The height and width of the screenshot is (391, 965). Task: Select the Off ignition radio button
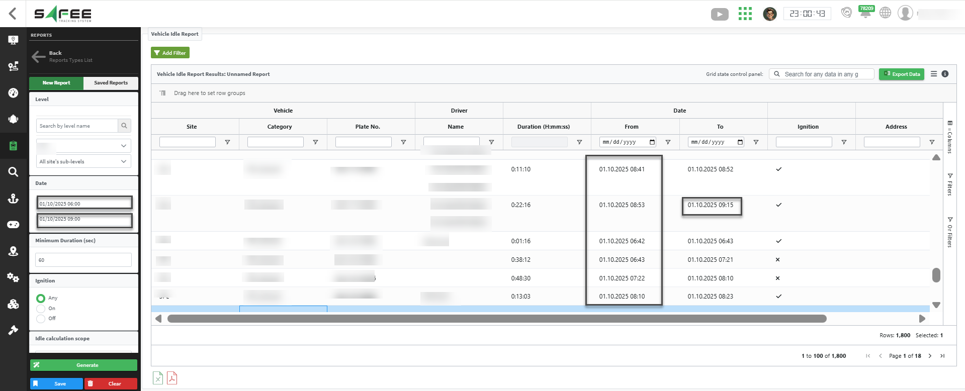point(41,319)
